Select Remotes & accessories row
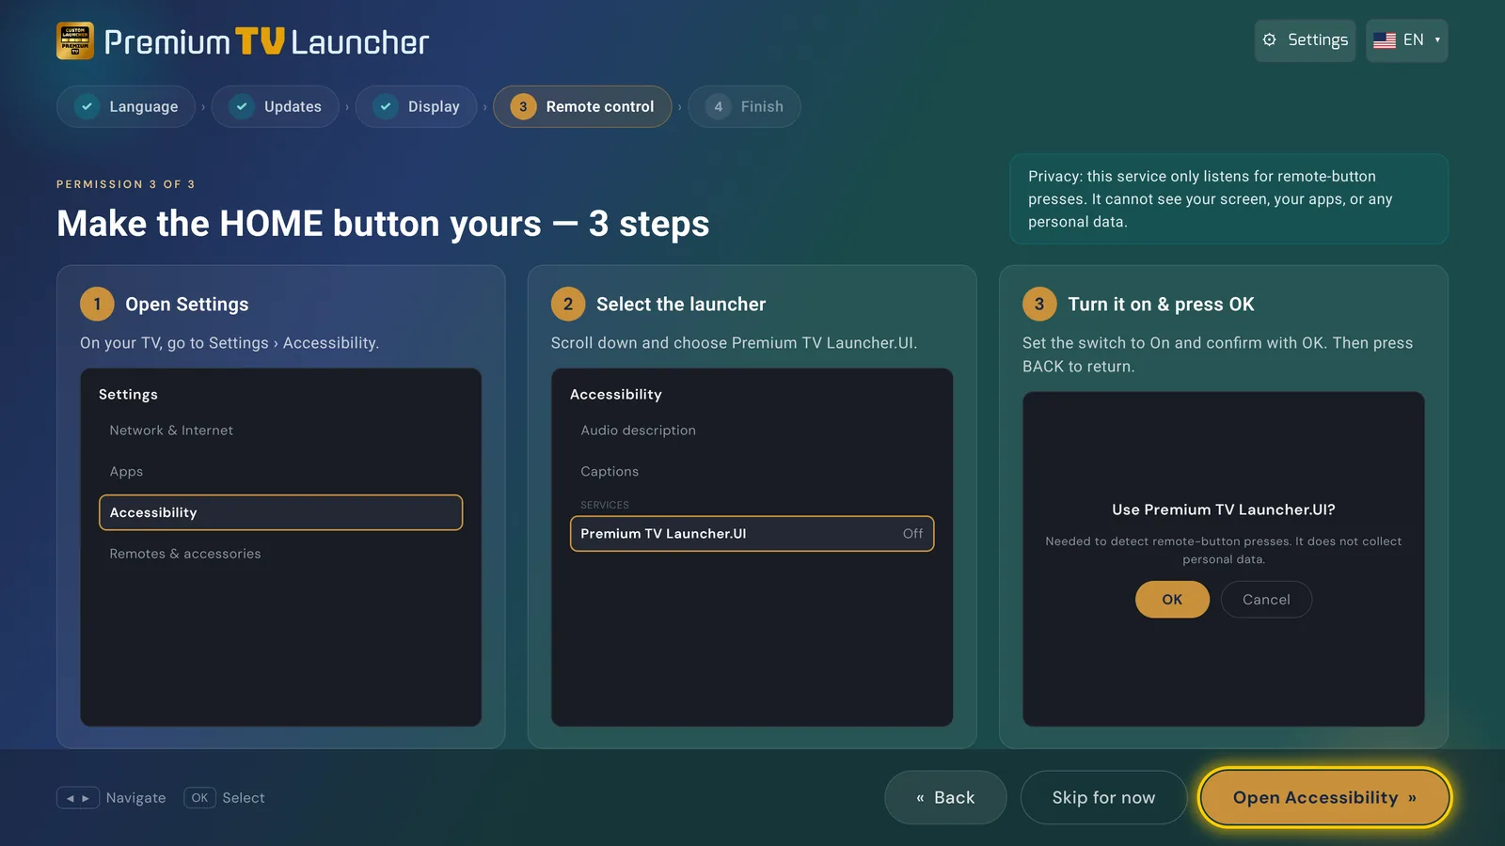Screen dimensions: 1505x846 click(x=280, y=554)
